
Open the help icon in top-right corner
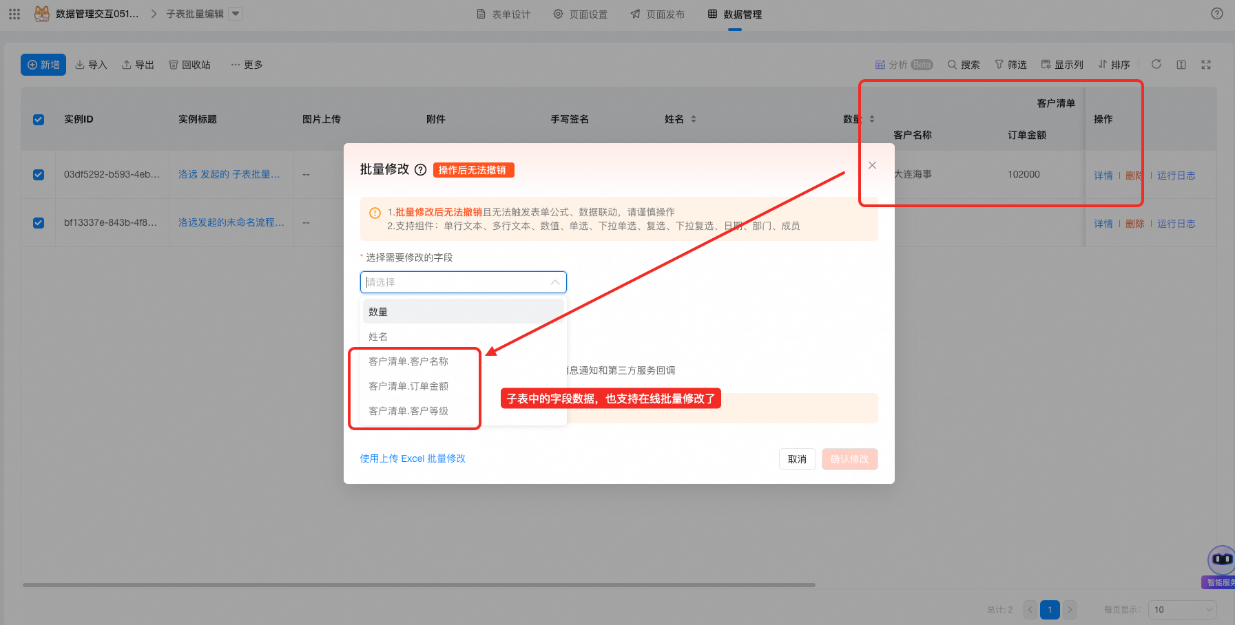(1217, 14)
